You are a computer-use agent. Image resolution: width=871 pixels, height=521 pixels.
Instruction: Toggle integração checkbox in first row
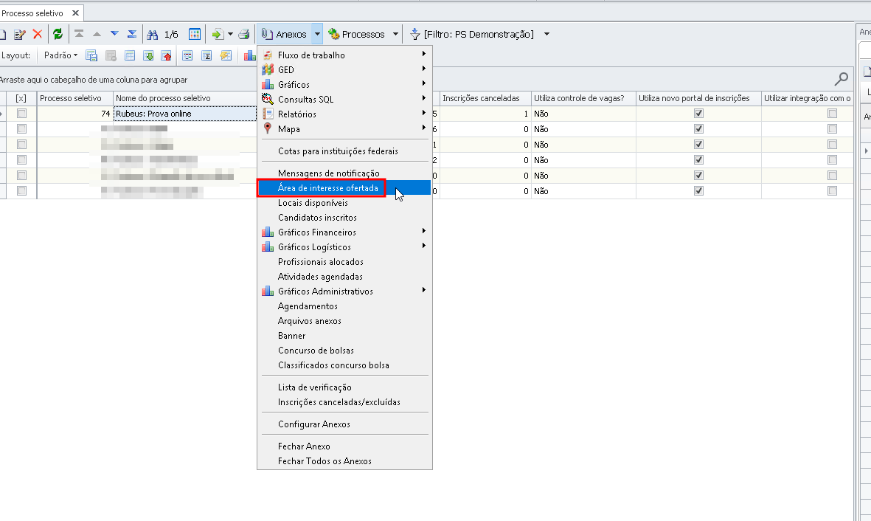[832, 114]
